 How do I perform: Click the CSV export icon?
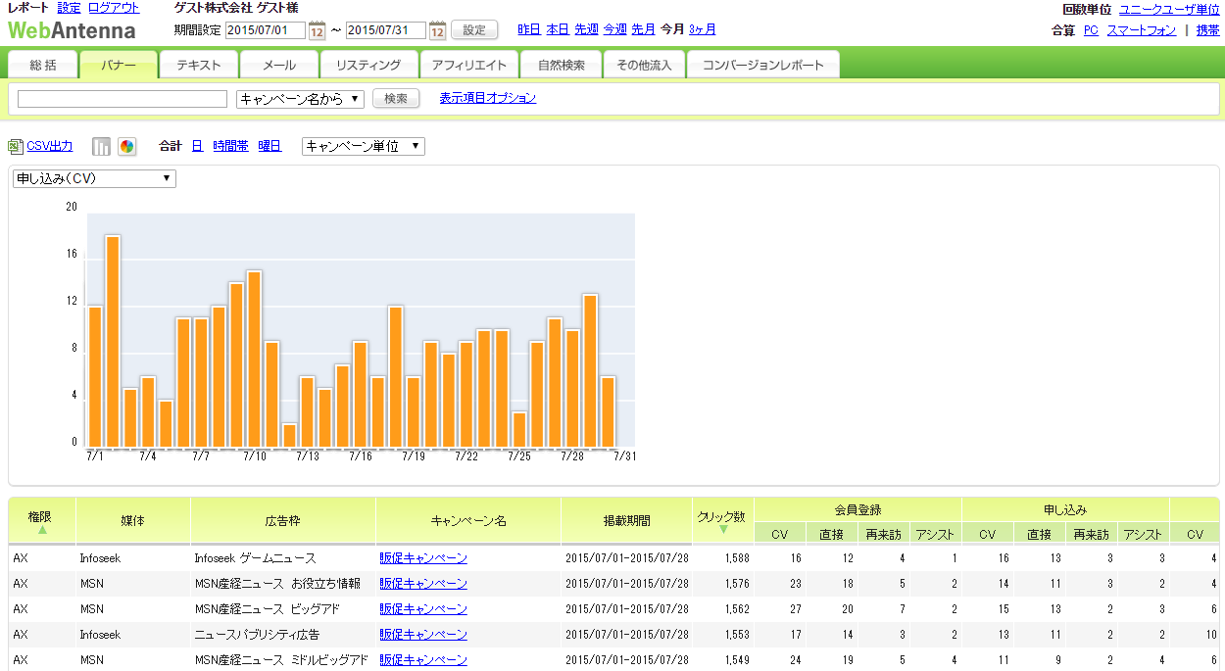[x=15, y=146]
